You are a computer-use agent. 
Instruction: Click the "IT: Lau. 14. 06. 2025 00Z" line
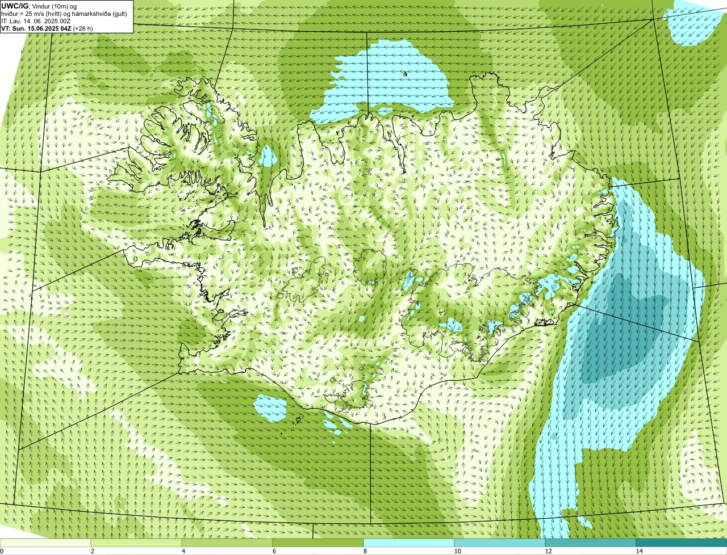point(36,21)
